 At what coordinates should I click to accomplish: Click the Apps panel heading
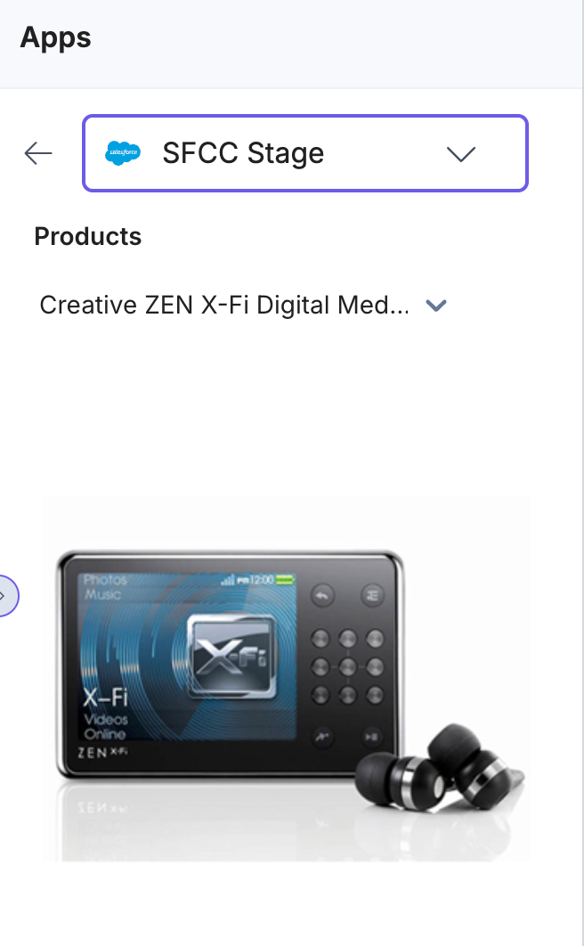[55, 37]
